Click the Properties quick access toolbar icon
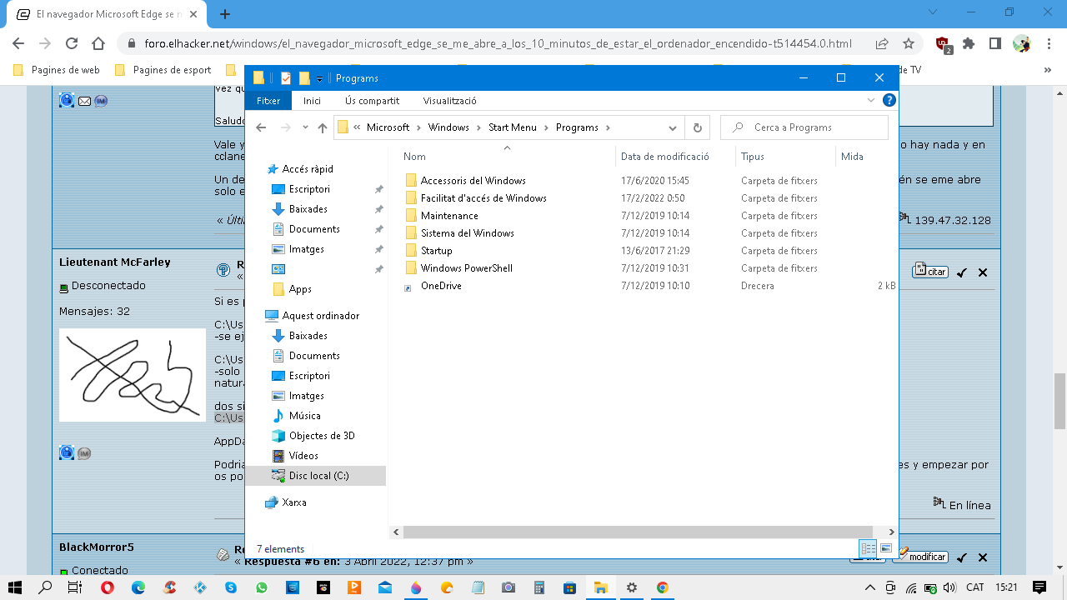Viewport: 1067px width, 600px height. click(286, 78)
